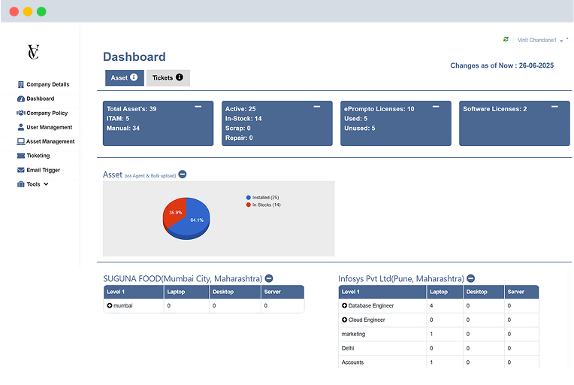
Task: Click the refresh icon near username
Action: 506,39
